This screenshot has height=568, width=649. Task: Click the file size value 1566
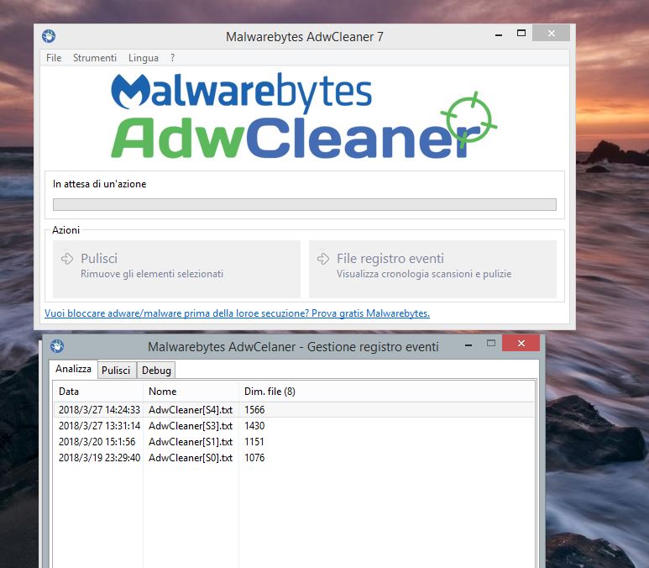coord(254,410)
